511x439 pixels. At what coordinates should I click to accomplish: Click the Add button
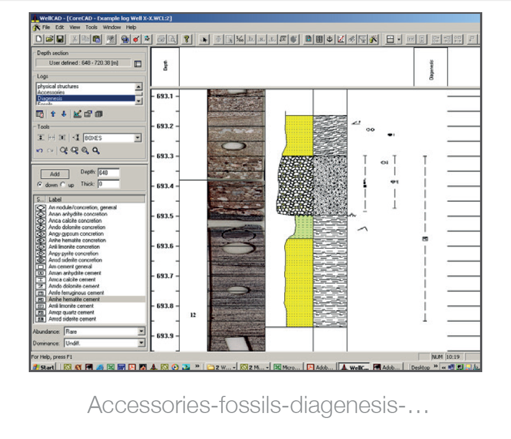coord(54,174)
